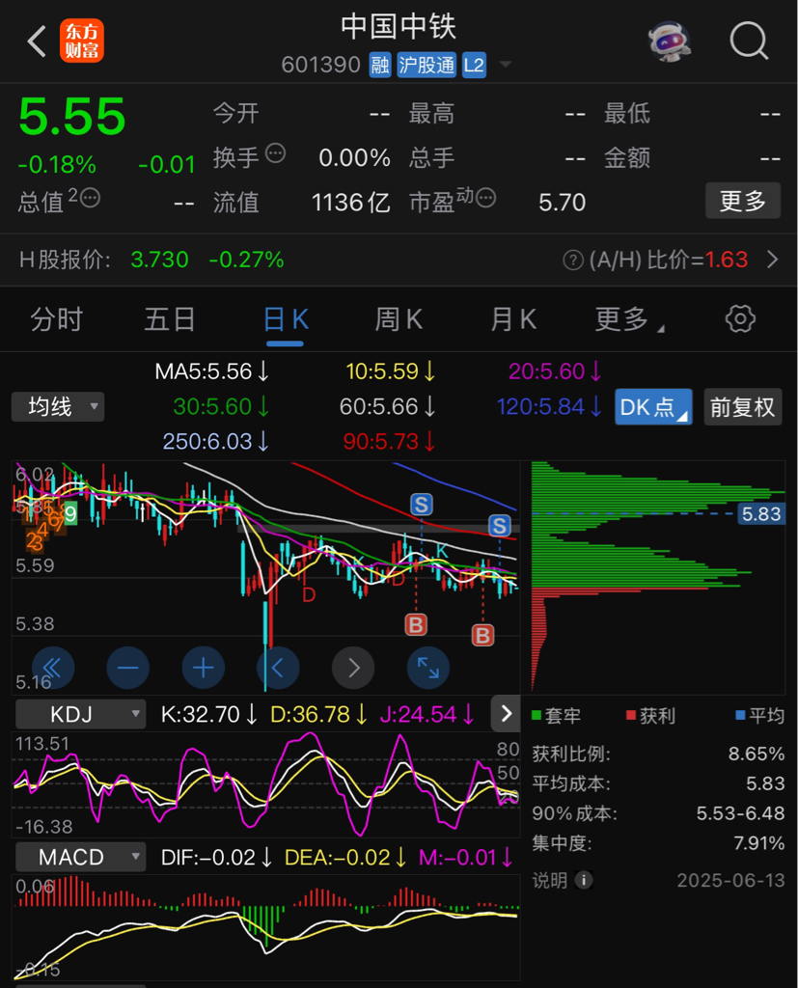Screen dimensions: 798x988
Task: Open H-share quote chevron arrow
Action: point(772,260)
